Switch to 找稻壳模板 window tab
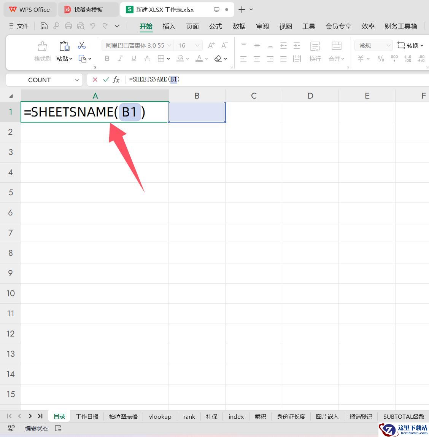Image resolution: width=429 pixels, height=437 pixels. click(x=88, y=10)
